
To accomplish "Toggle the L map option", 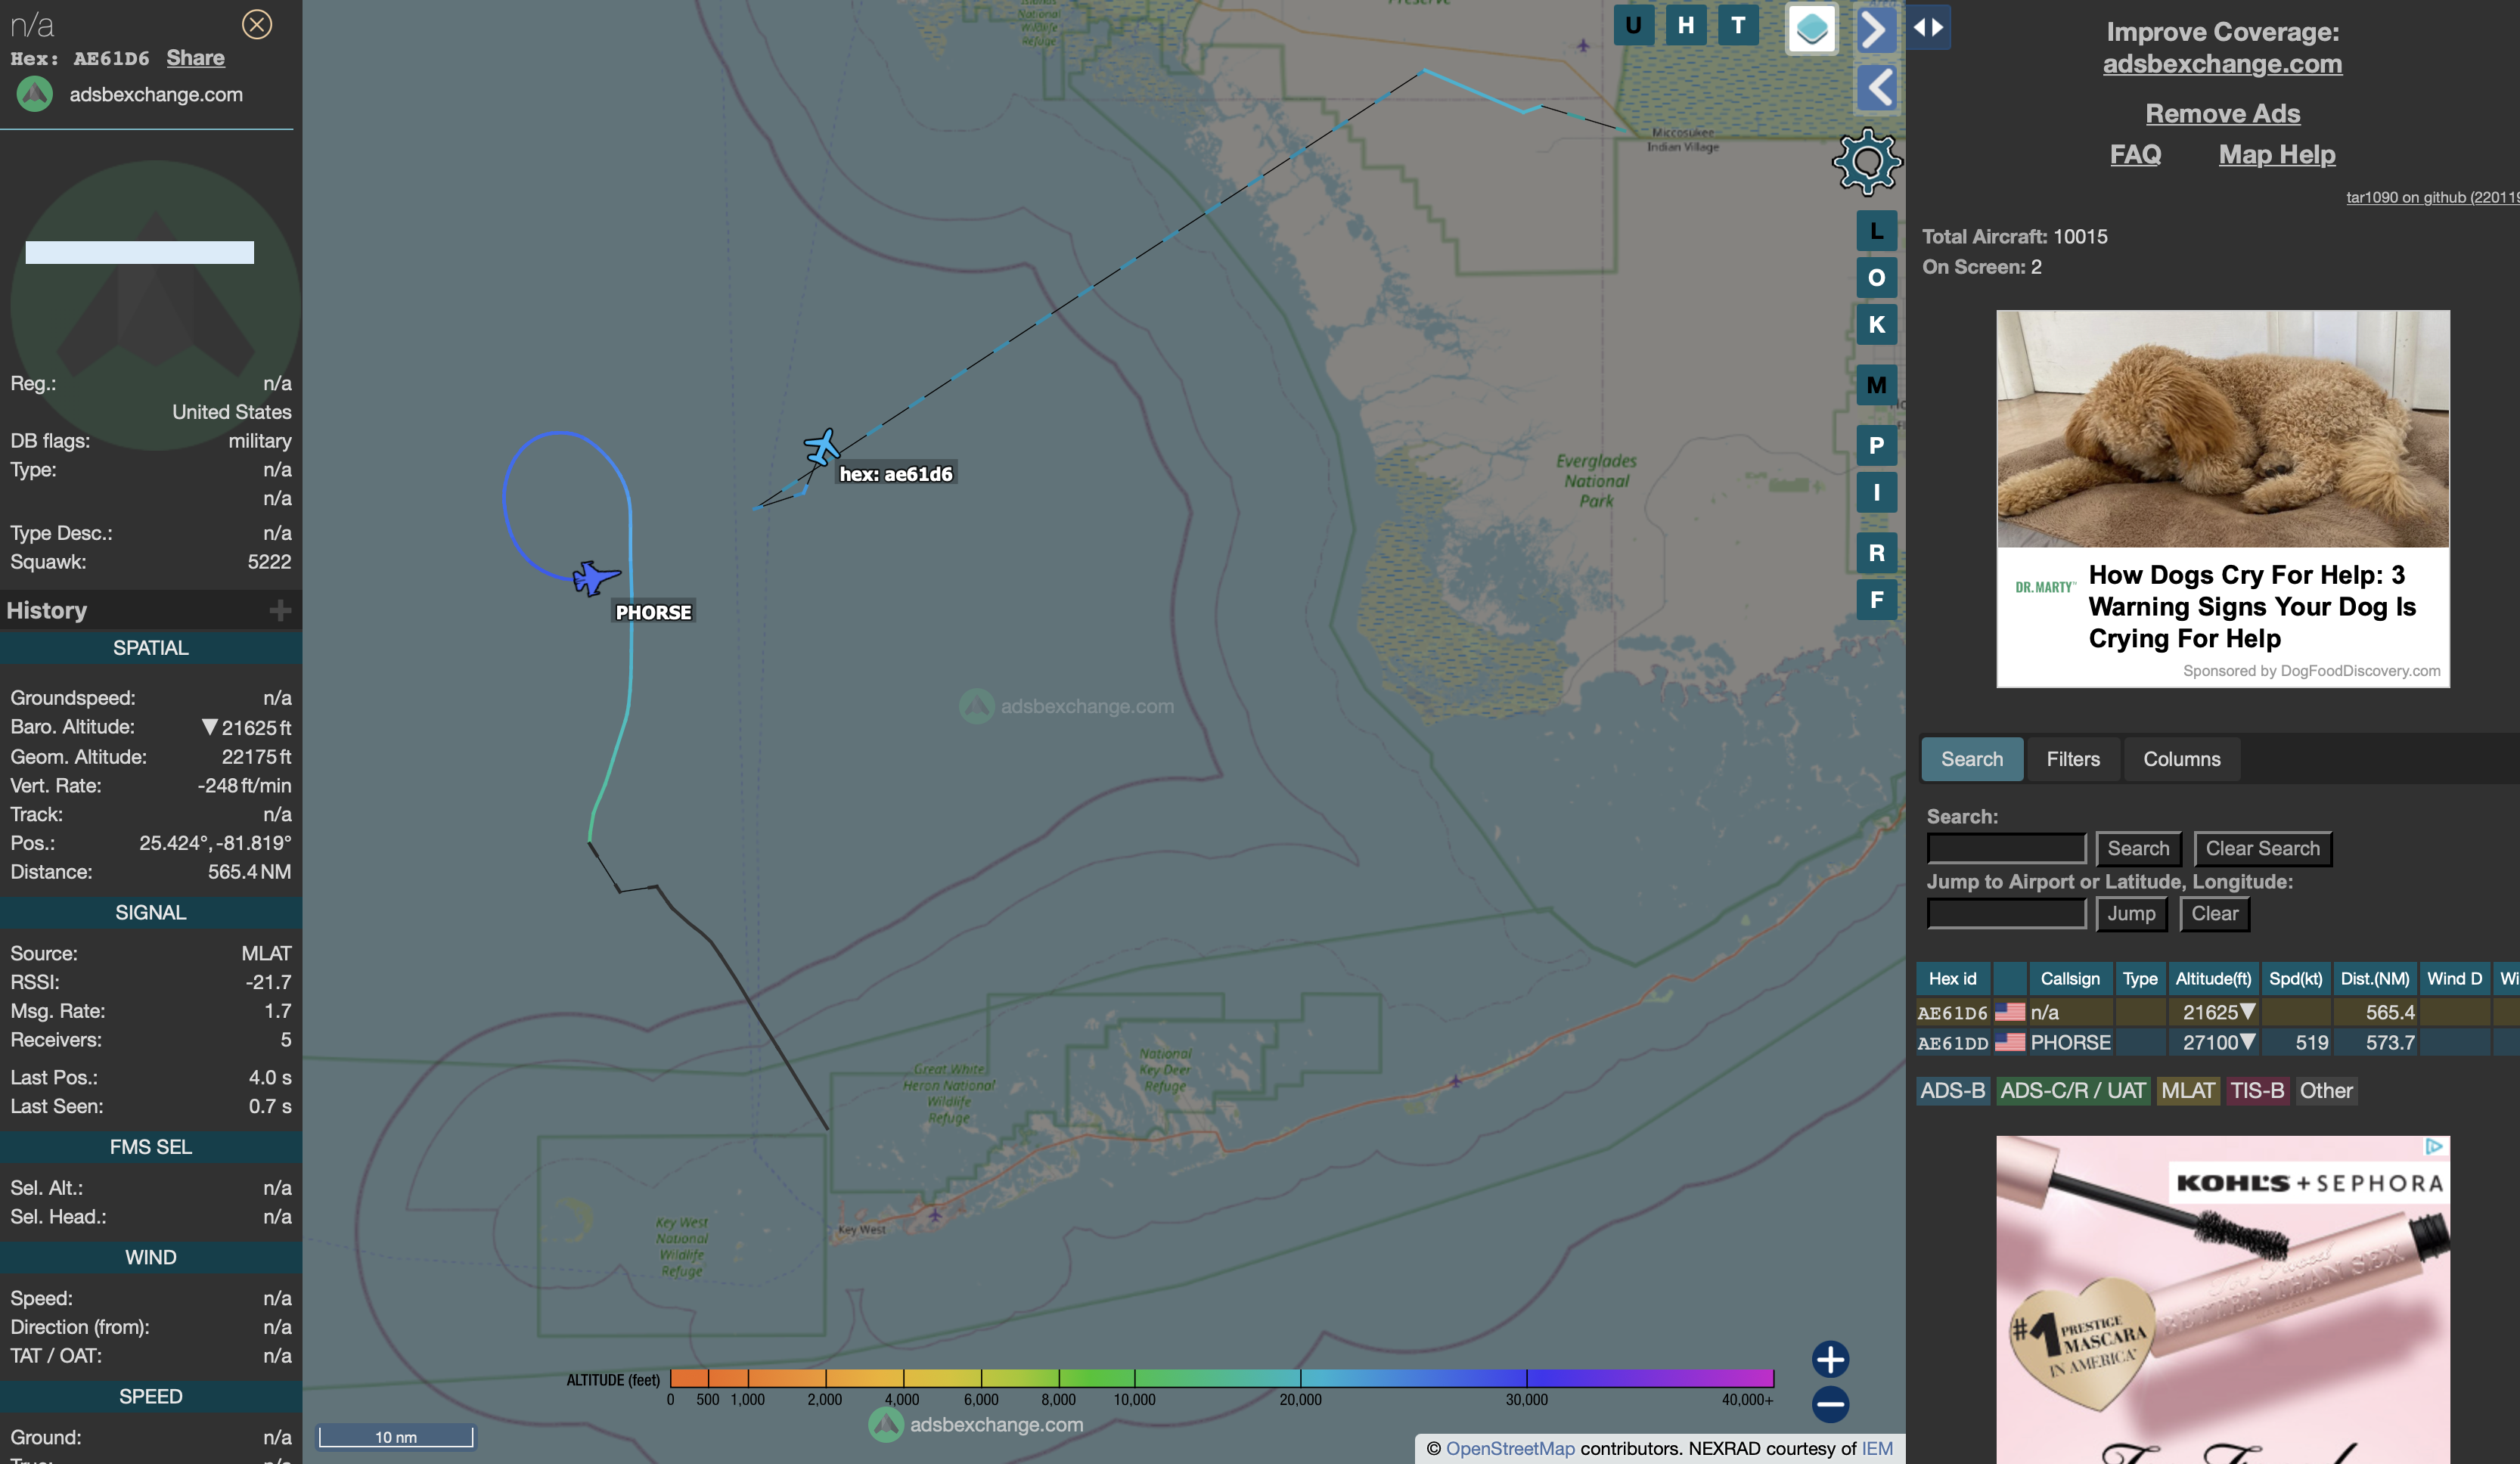I will [x=1876, y=231].
